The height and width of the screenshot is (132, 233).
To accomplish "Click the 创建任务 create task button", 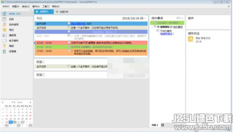I will (62, 12).
